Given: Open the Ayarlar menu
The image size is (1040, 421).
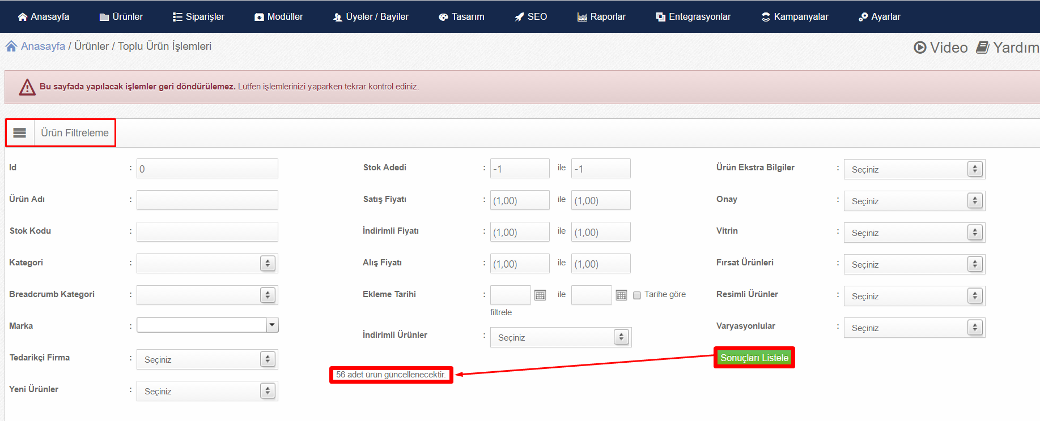Looking at the screenshot, I should [x=880, y=17].
